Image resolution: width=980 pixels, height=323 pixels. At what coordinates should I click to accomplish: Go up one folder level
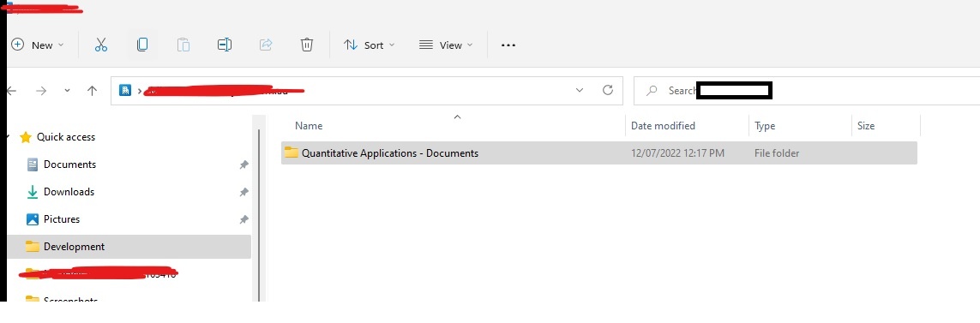pos(92,91)
